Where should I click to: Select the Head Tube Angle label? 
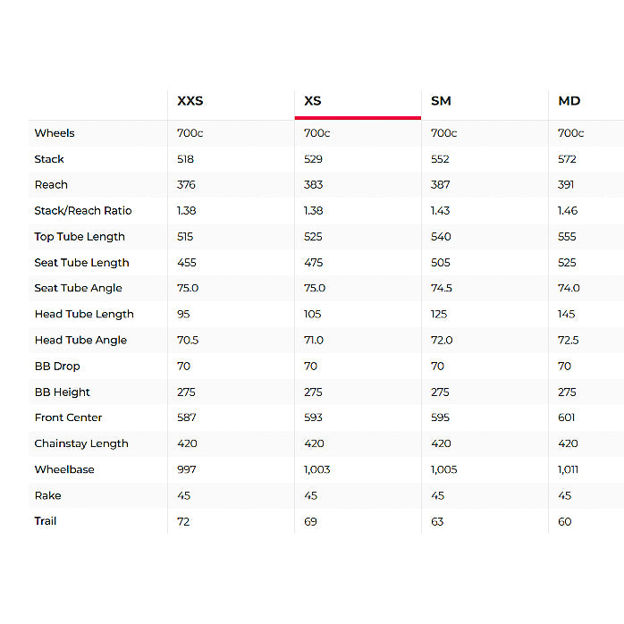(x=80, y=340)
